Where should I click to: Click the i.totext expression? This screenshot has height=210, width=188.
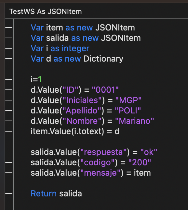click(x=87, y=131)
